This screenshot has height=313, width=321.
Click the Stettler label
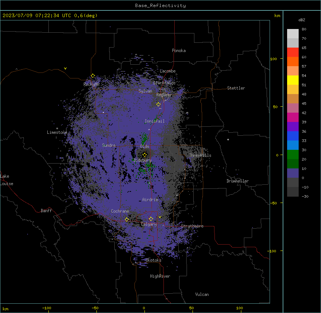click(x=236, y=88)
